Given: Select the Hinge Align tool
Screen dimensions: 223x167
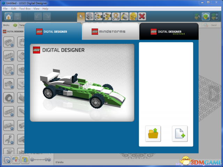Looking at the screenshot, I should click(x=107, y=16).
